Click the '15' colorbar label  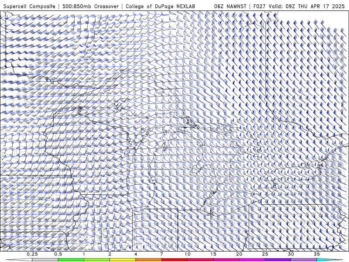pyautogui.click(x=213, y=254)
